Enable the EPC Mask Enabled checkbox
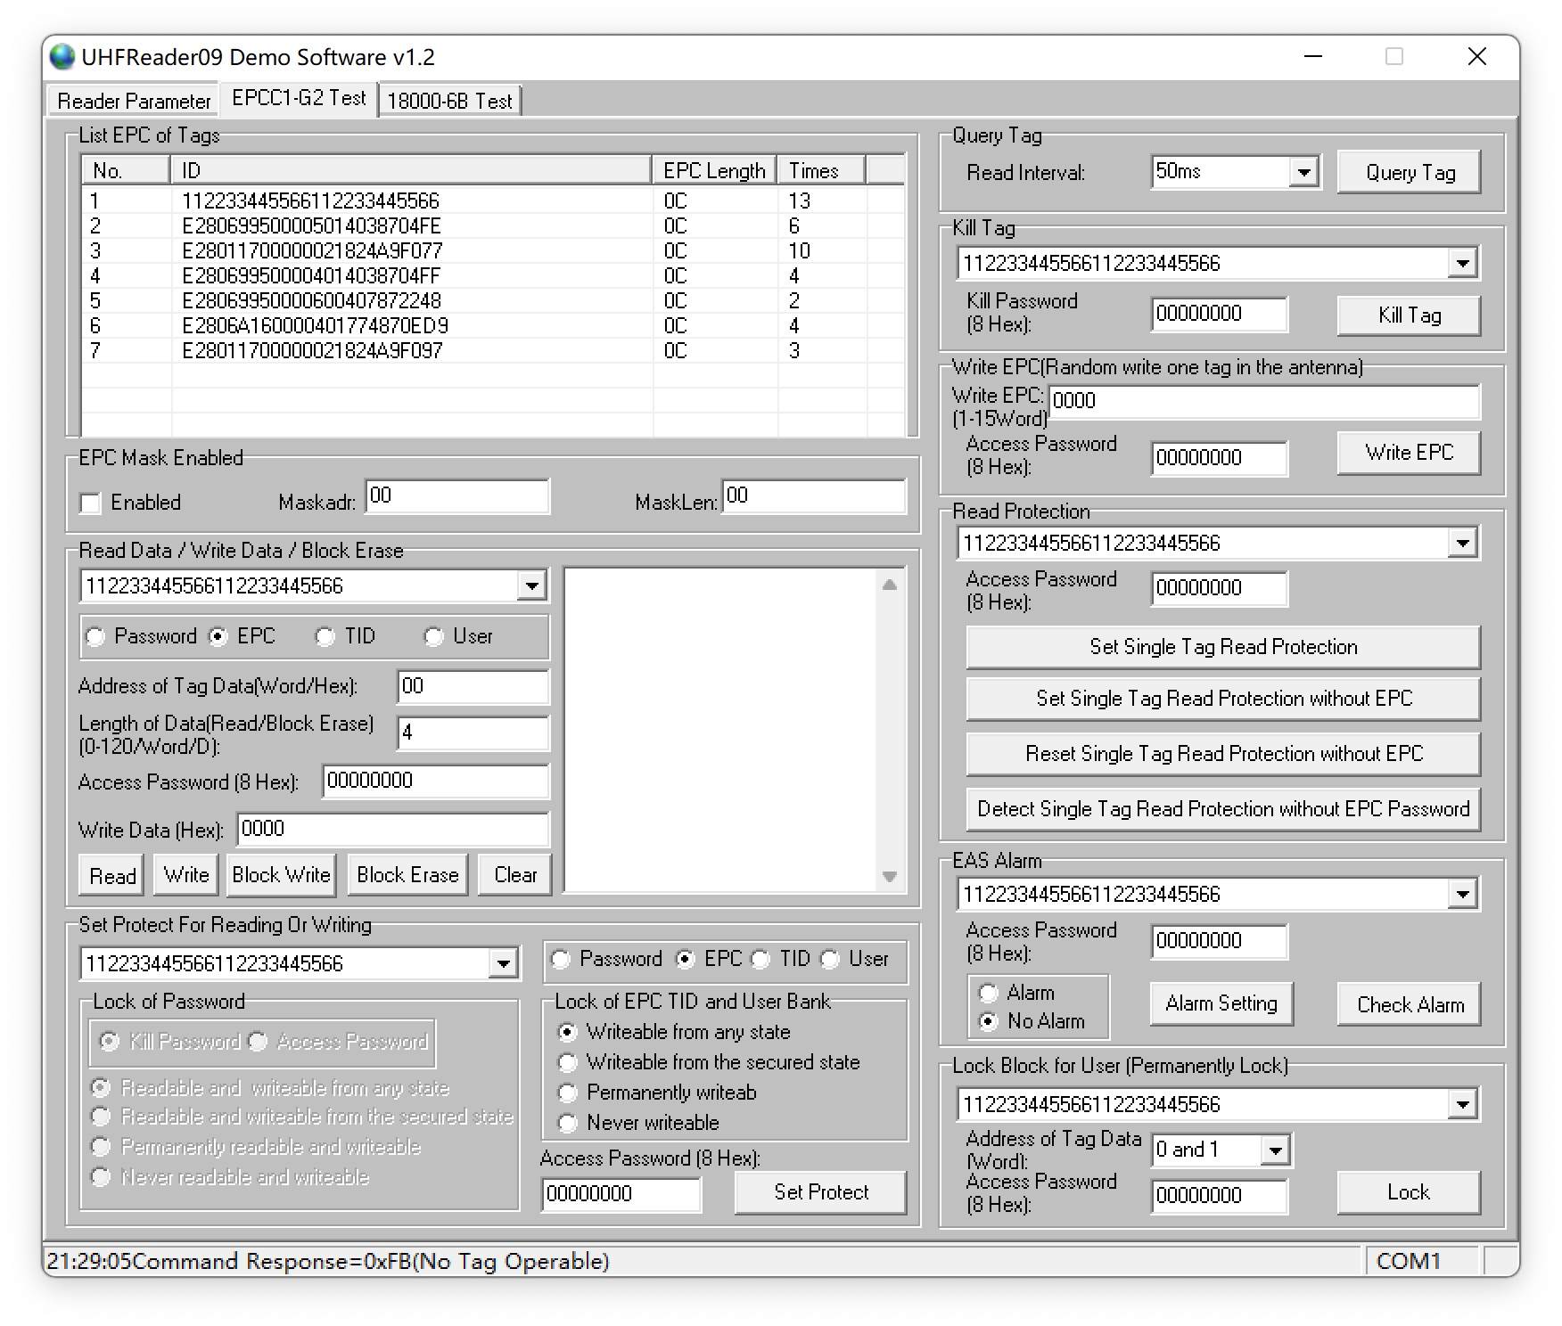The width and height of the screenshot is (1562, 1326). [x=90, y=503]
